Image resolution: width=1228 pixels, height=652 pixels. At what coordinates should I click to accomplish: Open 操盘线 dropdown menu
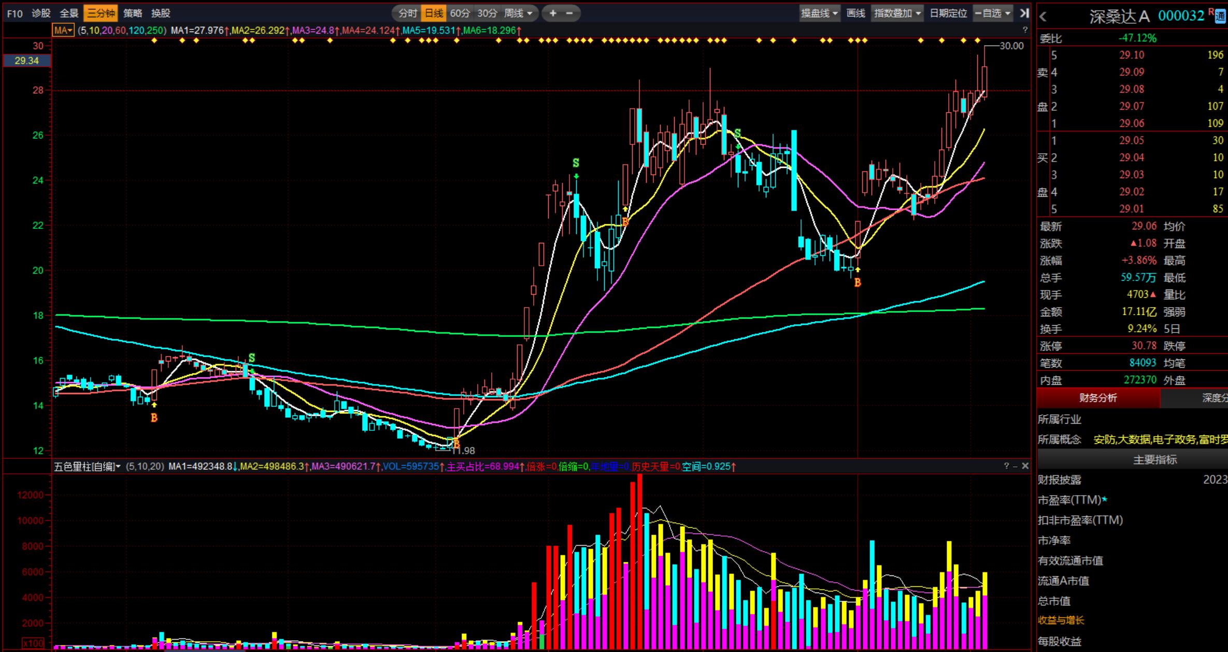click(819, 13)
